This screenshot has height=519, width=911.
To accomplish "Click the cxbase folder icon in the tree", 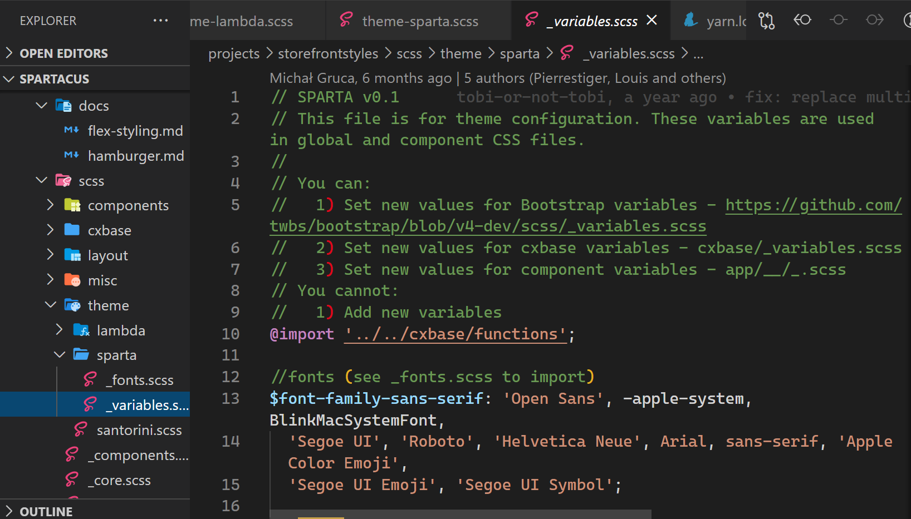I will (x=72, y=230).
